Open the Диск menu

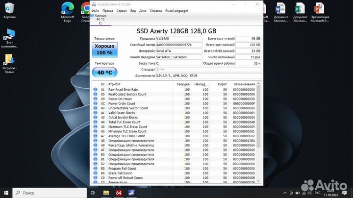click(x=143, y=11)
